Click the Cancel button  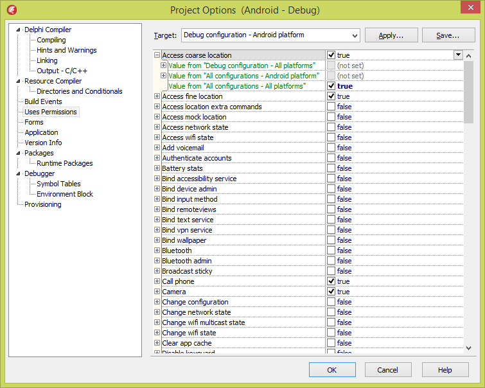click(388, 370)
